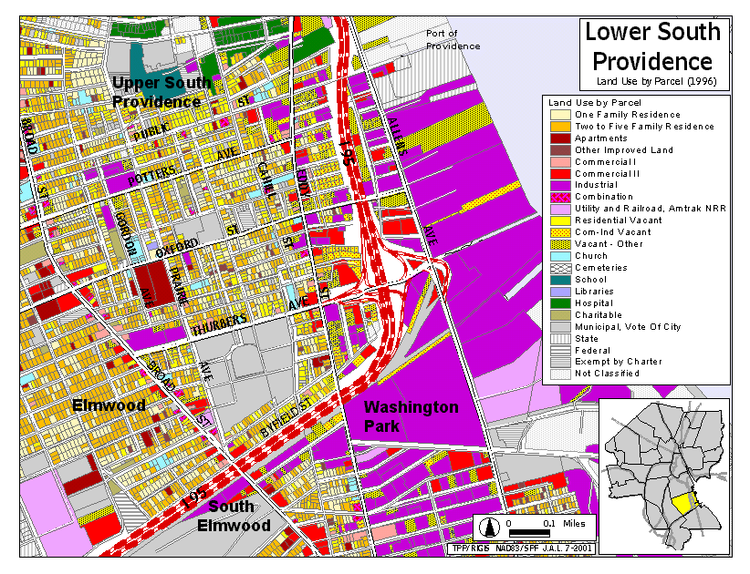
Task: Click the Upper South Providence label
Action: click(x=161, y=92)
